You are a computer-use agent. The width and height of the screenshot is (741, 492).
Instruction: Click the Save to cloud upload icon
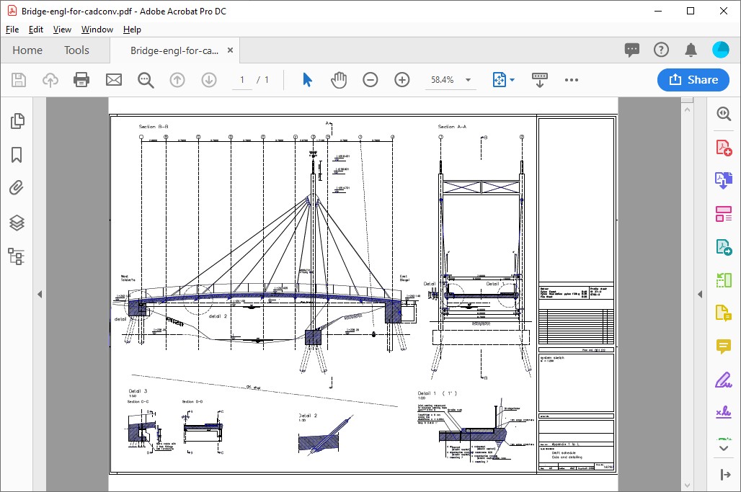[50, 80]
